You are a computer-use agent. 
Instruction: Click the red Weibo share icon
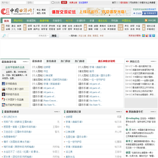coord(147,36)
